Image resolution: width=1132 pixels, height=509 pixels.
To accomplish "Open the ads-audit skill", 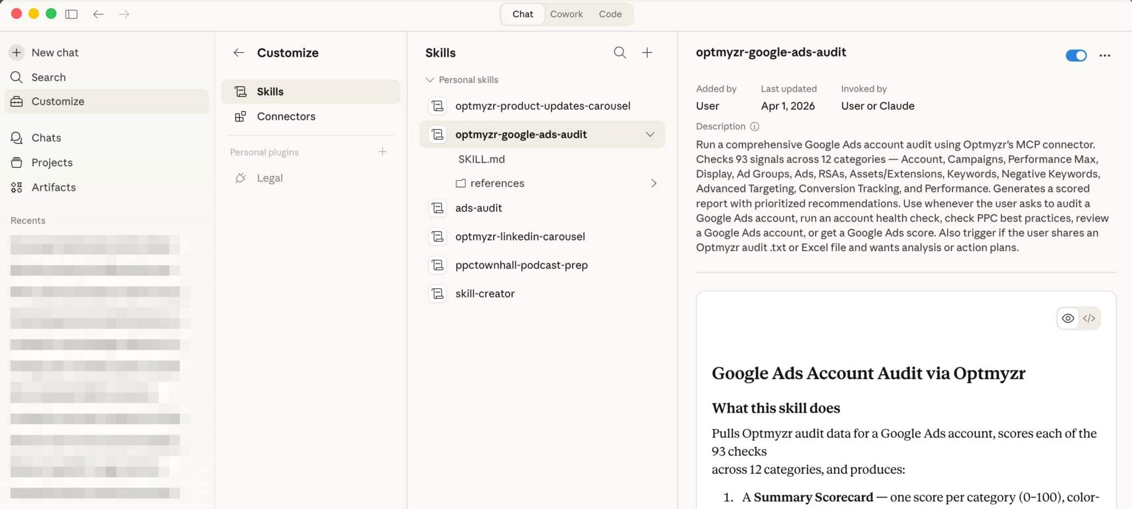I will (542, 208).
